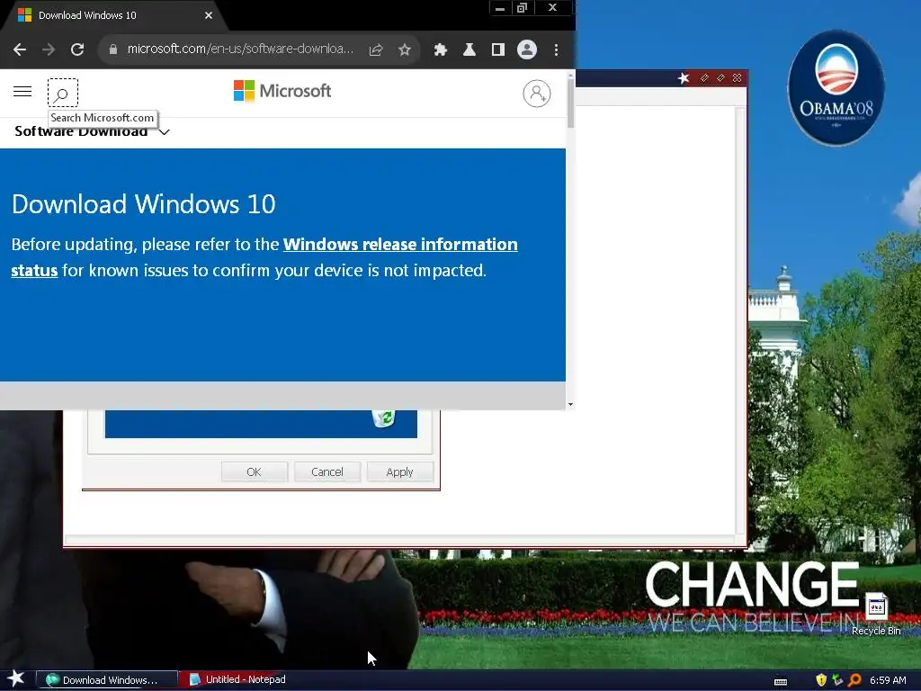Click Cancel in the background dialog
This screenshot has height=691, width=921.
[326, 471]
